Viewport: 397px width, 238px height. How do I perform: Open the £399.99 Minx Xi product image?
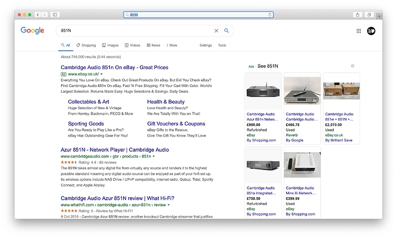(x=302, y=165)
